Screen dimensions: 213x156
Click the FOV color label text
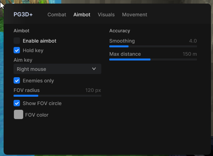click(37, 115)
